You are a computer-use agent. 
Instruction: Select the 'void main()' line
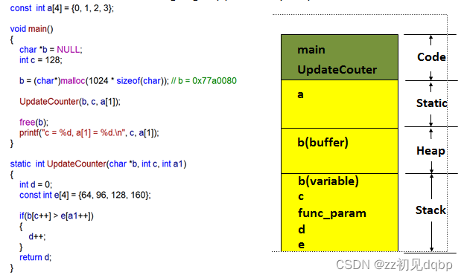tap(32, 29)
